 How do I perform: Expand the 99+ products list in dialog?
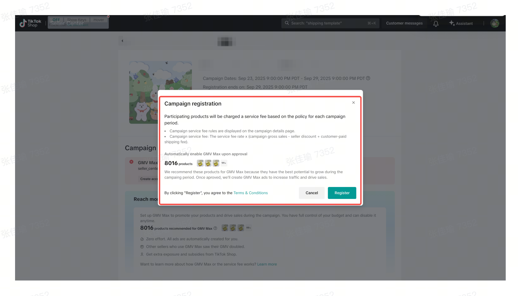tap(224, 163)
